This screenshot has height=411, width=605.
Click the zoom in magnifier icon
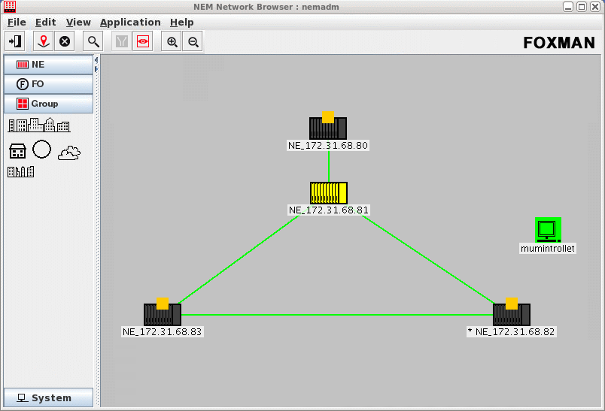pyautogui.click(x=172, y=42)
